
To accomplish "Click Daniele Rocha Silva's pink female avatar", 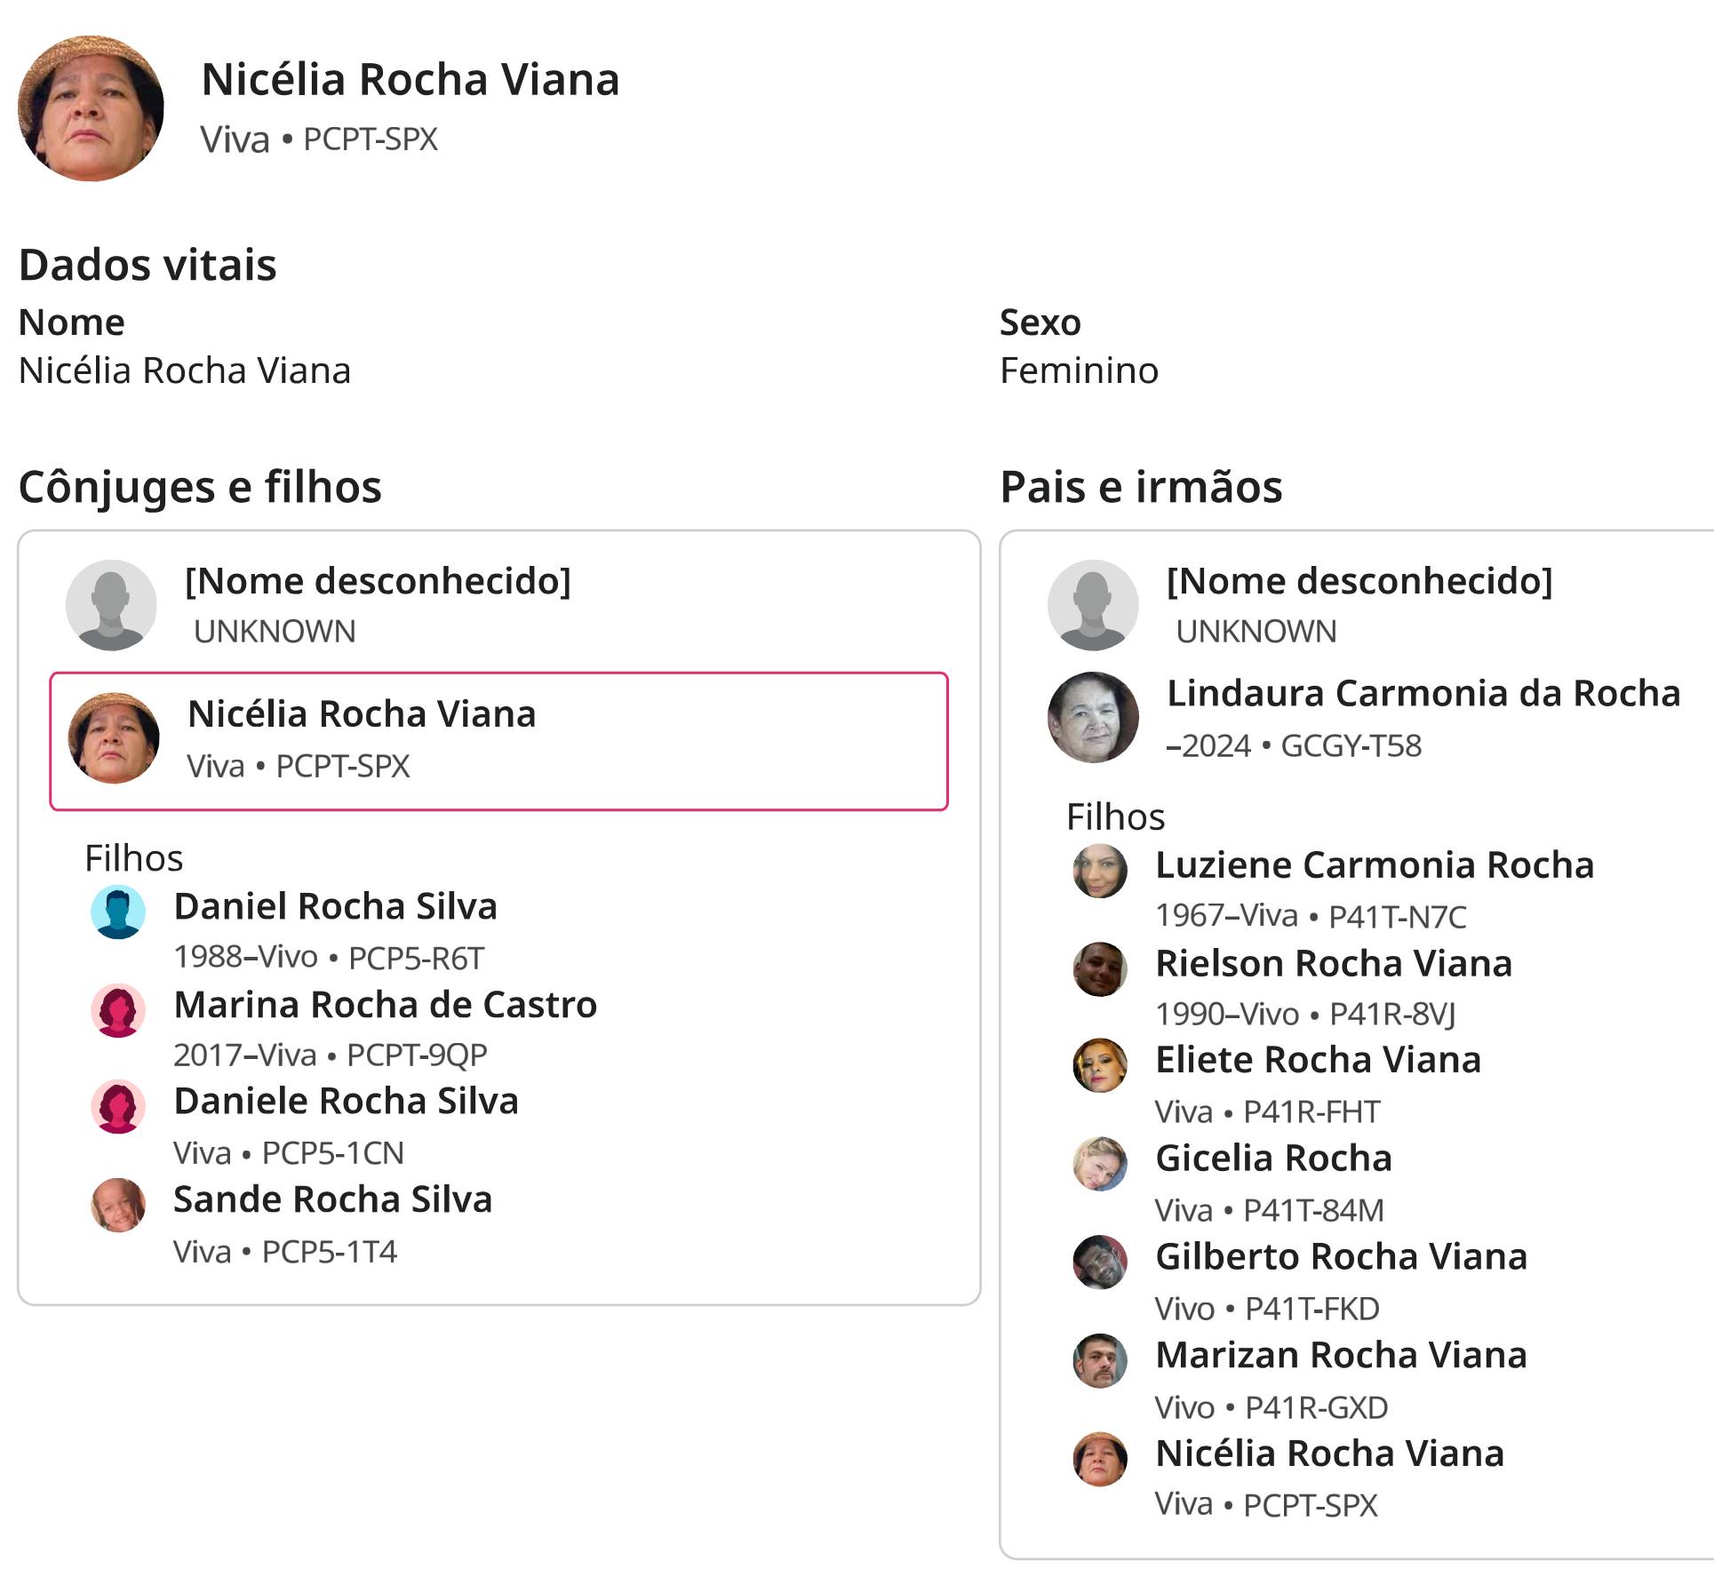I will click(x=118, y=1106).
